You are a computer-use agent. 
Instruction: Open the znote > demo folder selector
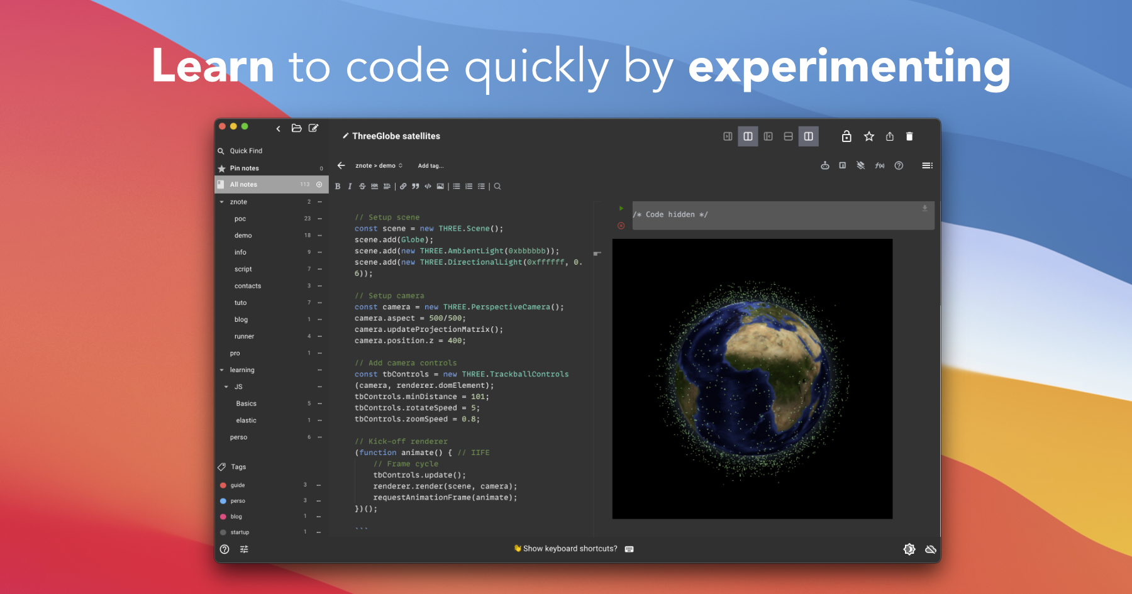pos(379,166)
